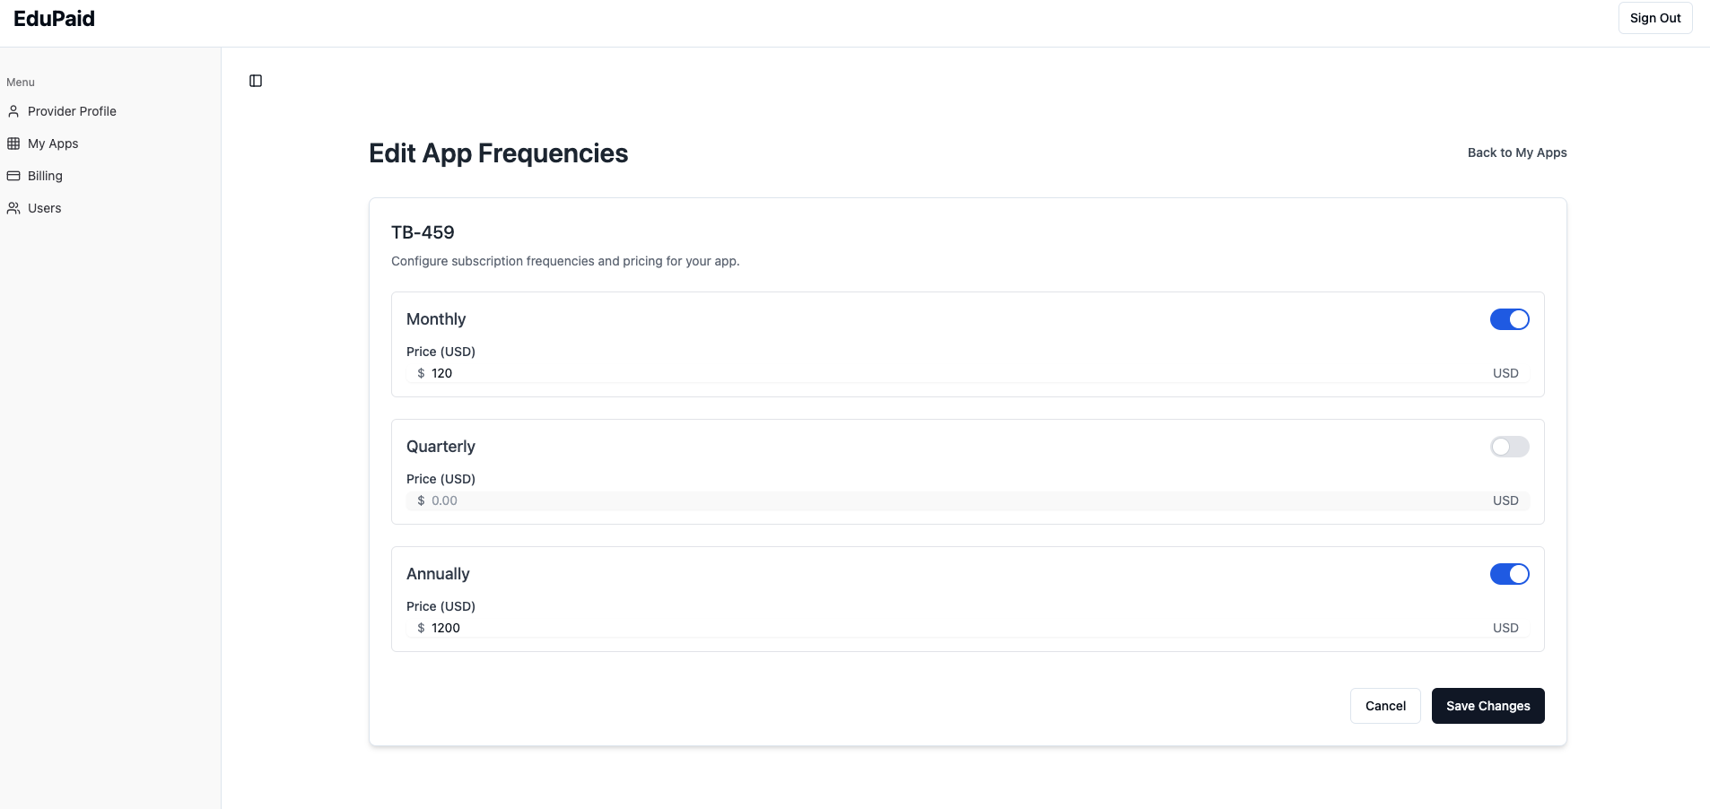Click the Provider Profile person icon
Image resolution: width=1710 pixels, height=809 pixels.
tap(13, 111)
